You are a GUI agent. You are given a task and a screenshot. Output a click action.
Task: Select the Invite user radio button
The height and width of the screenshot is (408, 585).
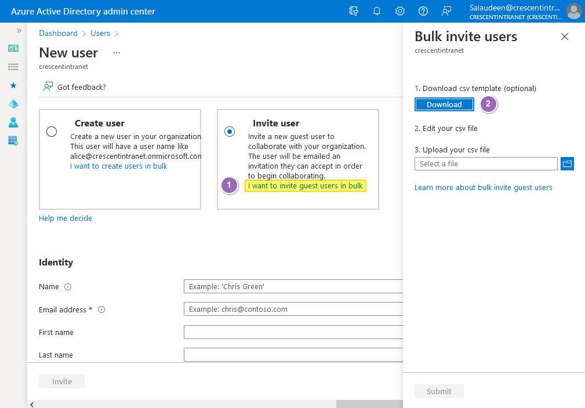click(230, 132)
